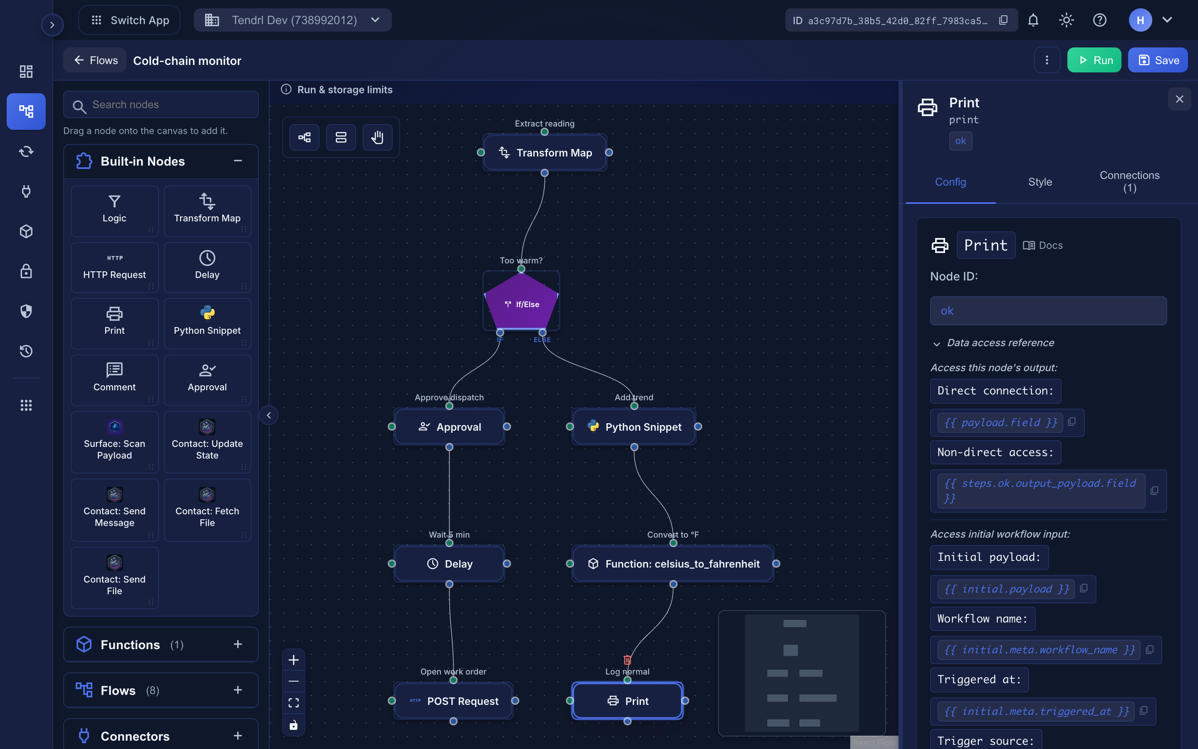
Task: Collapse the Built-in Nodes section
Action: 238,161
